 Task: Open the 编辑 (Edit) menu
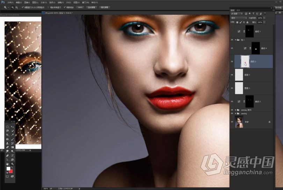pos(19,2)
